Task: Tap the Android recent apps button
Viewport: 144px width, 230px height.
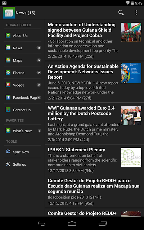Action: coord(103,224)
